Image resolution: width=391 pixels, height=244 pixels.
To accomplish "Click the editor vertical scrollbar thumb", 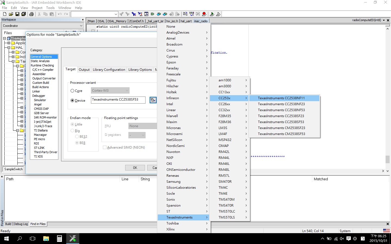I will tap(387, 159).
